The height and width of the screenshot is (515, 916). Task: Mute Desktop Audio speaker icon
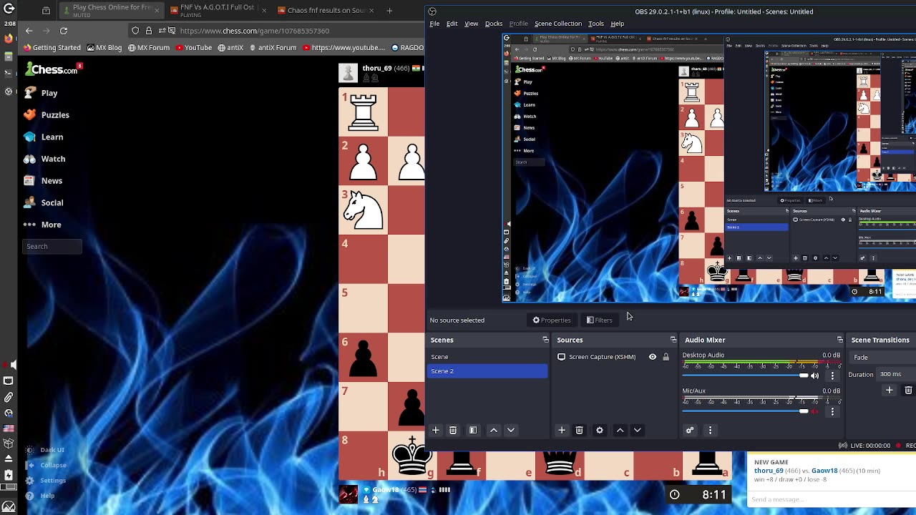click(x=814, y=376)
